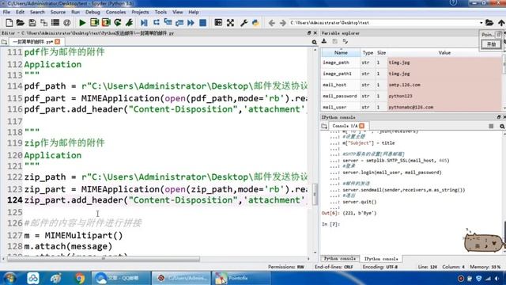Open the Search menu

(x=37, y=12)
